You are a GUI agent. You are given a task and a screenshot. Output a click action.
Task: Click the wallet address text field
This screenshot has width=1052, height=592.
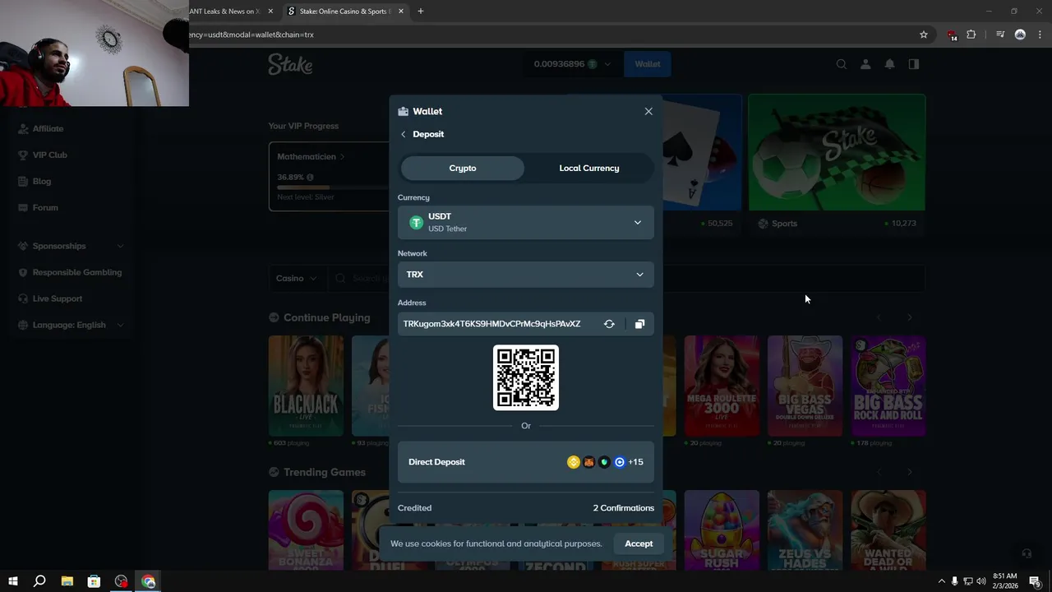(x=491, y=324)
